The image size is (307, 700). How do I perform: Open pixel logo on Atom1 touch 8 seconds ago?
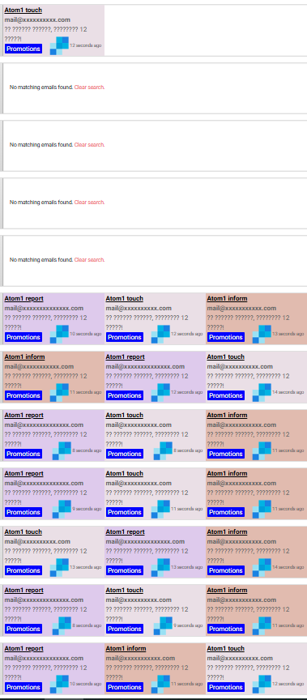[163, 451]
